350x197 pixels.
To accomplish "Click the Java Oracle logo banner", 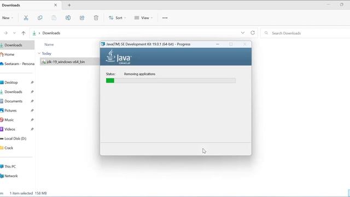I will 176,57.
